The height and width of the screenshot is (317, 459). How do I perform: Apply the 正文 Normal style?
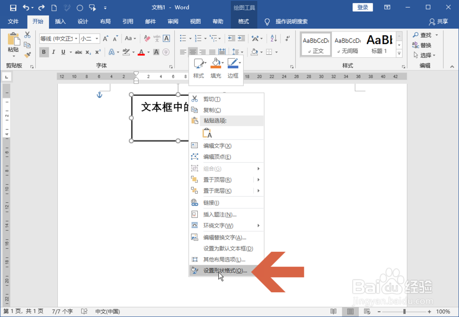316,44
